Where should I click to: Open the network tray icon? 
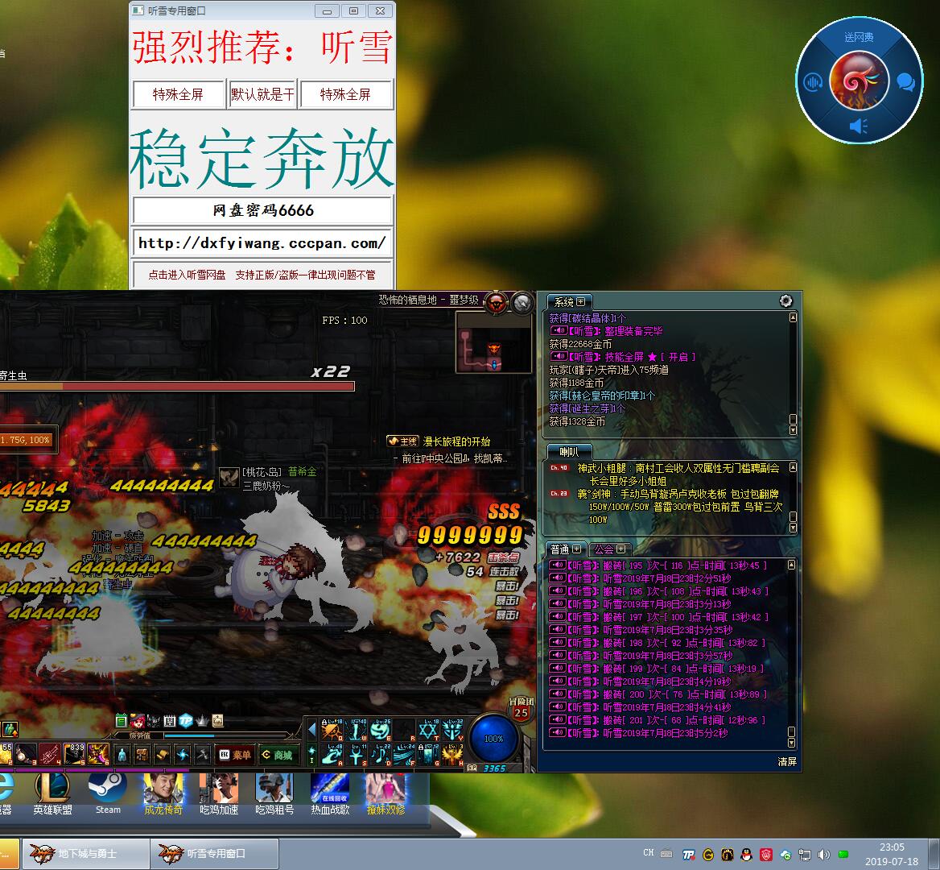coord(805,855)
